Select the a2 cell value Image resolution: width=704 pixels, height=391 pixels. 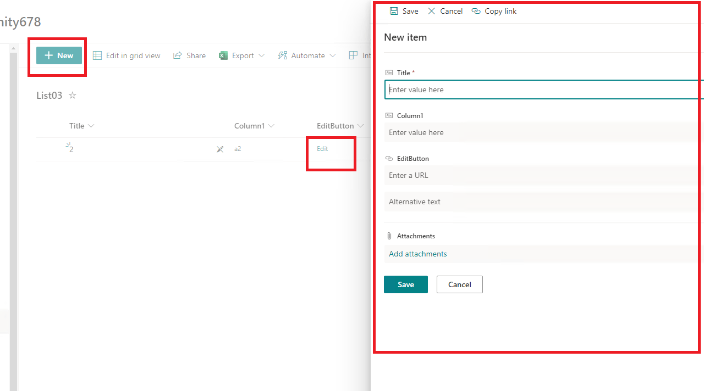(x=238, y=149)
